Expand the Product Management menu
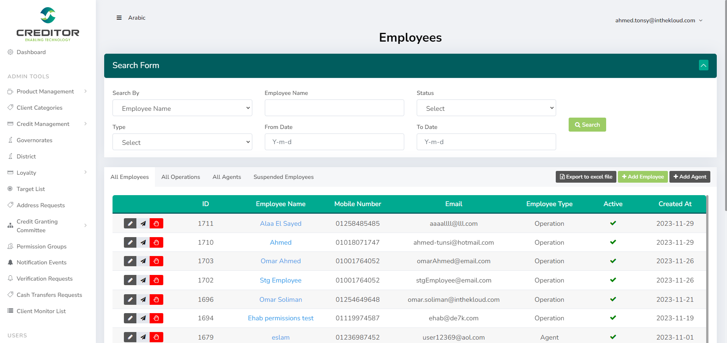This screenshot has width=727, height=343. [45, 92]
